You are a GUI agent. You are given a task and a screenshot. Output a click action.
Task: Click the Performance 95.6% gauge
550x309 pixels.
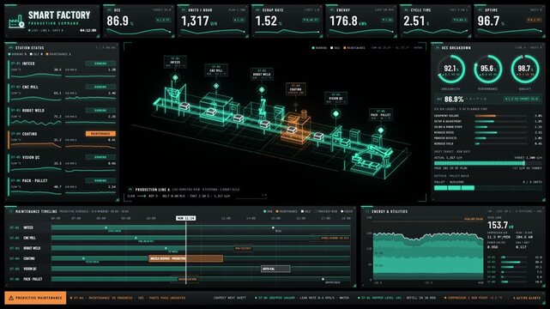(488, 69)
